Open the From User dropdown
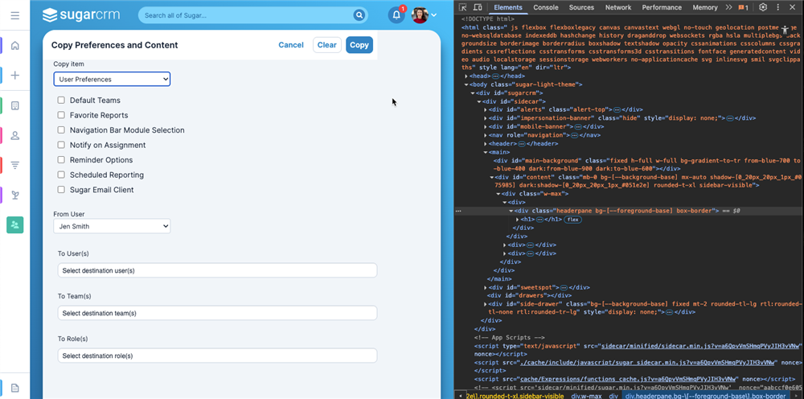 112,227
